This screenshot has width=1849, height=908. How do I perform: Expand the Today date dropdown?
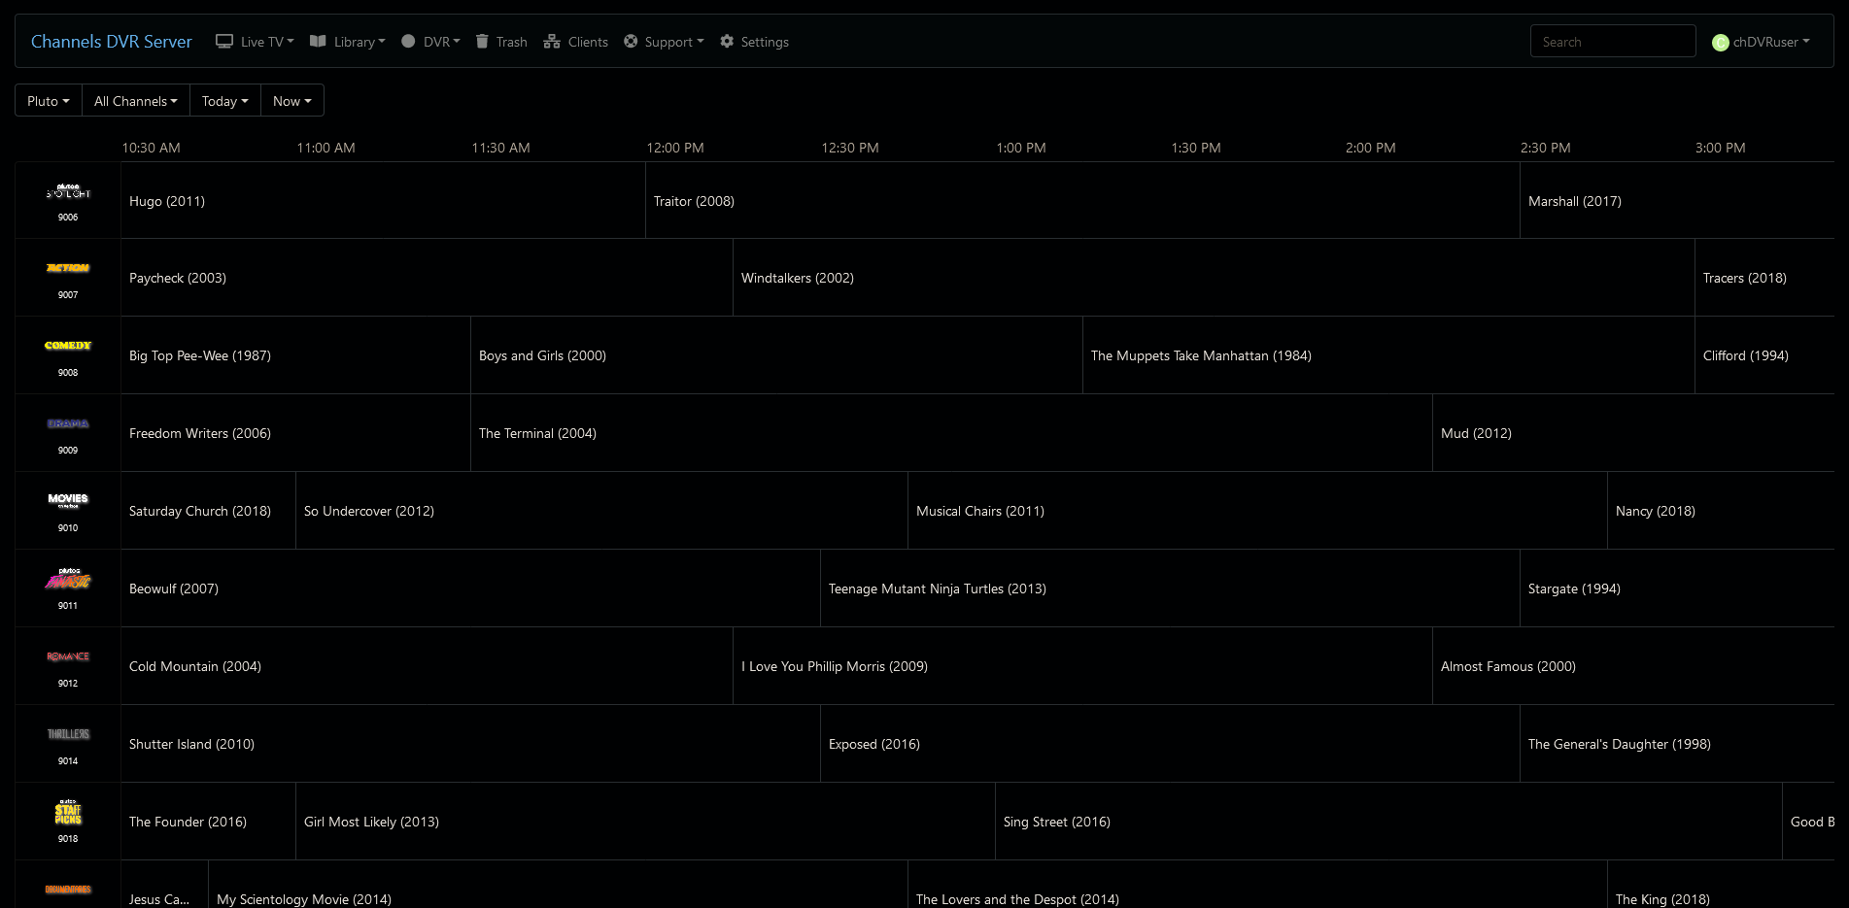(224, 101)
